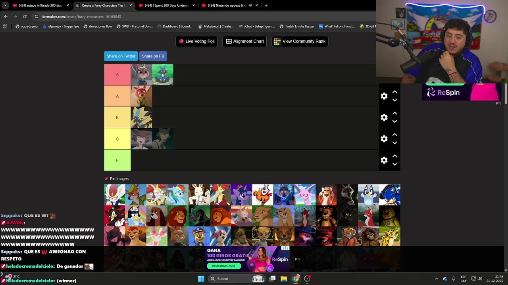Screen dimensions: 508x285
Task: Select the orange A tier label
Action: (117, 96)
